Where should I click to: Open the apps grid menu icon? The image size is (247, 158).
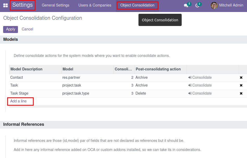5,5
